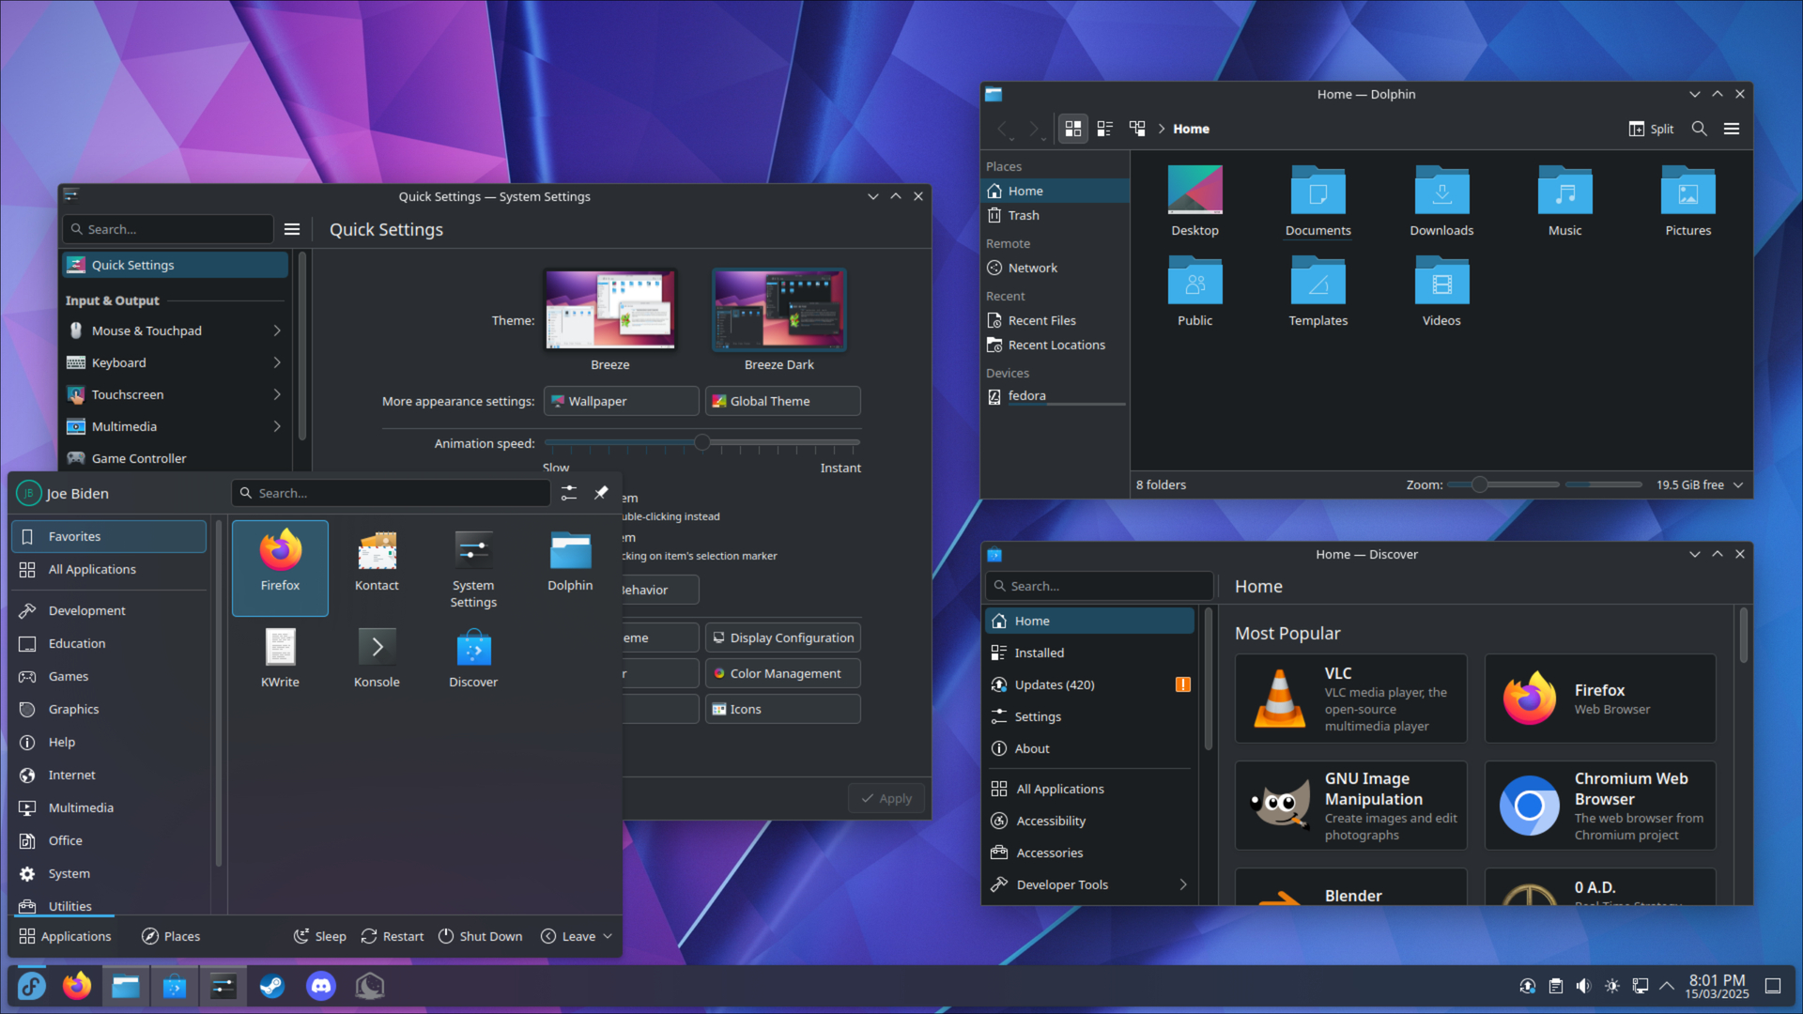Show hidden system tray icons arrow
Image resolution: width=1803 pixels, height=1014 pixels.
[x=1667, y=986]
